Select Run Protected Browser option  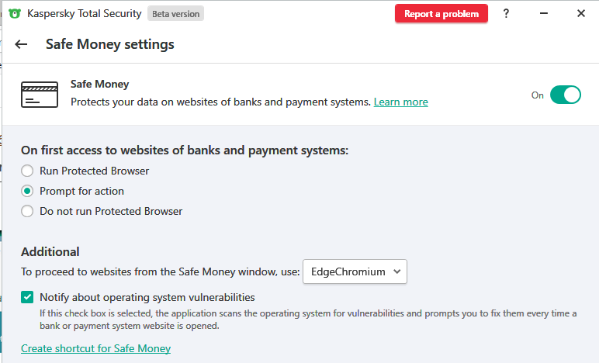coord(28,171)
